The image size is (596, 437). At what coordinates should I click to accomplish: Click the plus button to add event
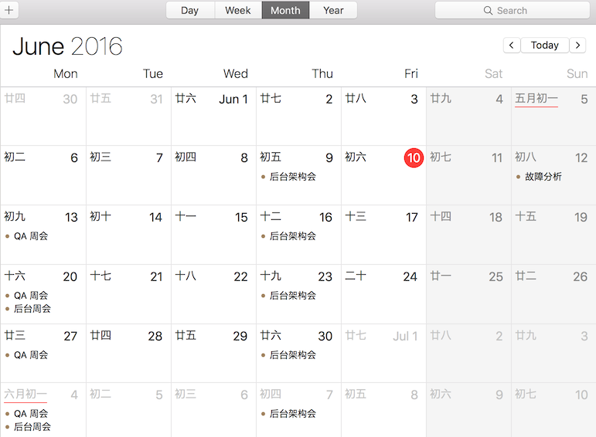(11, 10)
